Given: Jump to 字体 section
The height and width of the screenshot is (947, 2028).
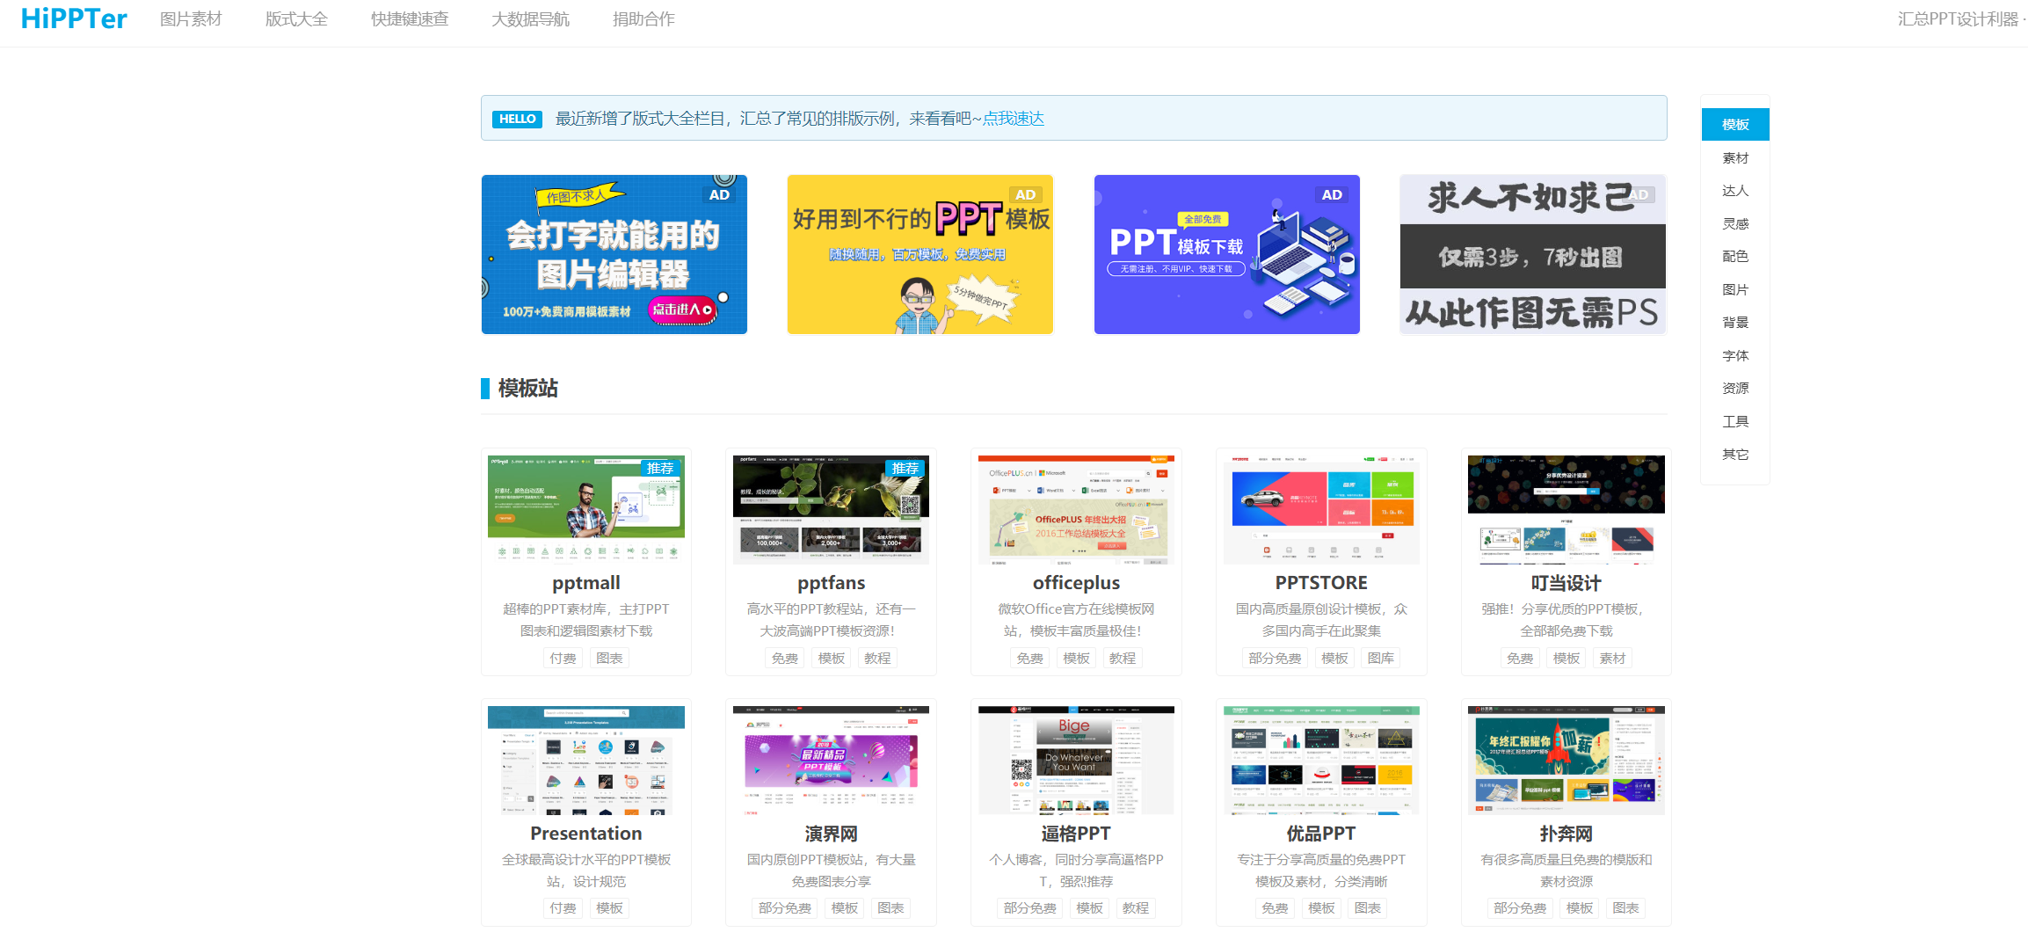Looking at the screenshot, I should (1735, 356).
